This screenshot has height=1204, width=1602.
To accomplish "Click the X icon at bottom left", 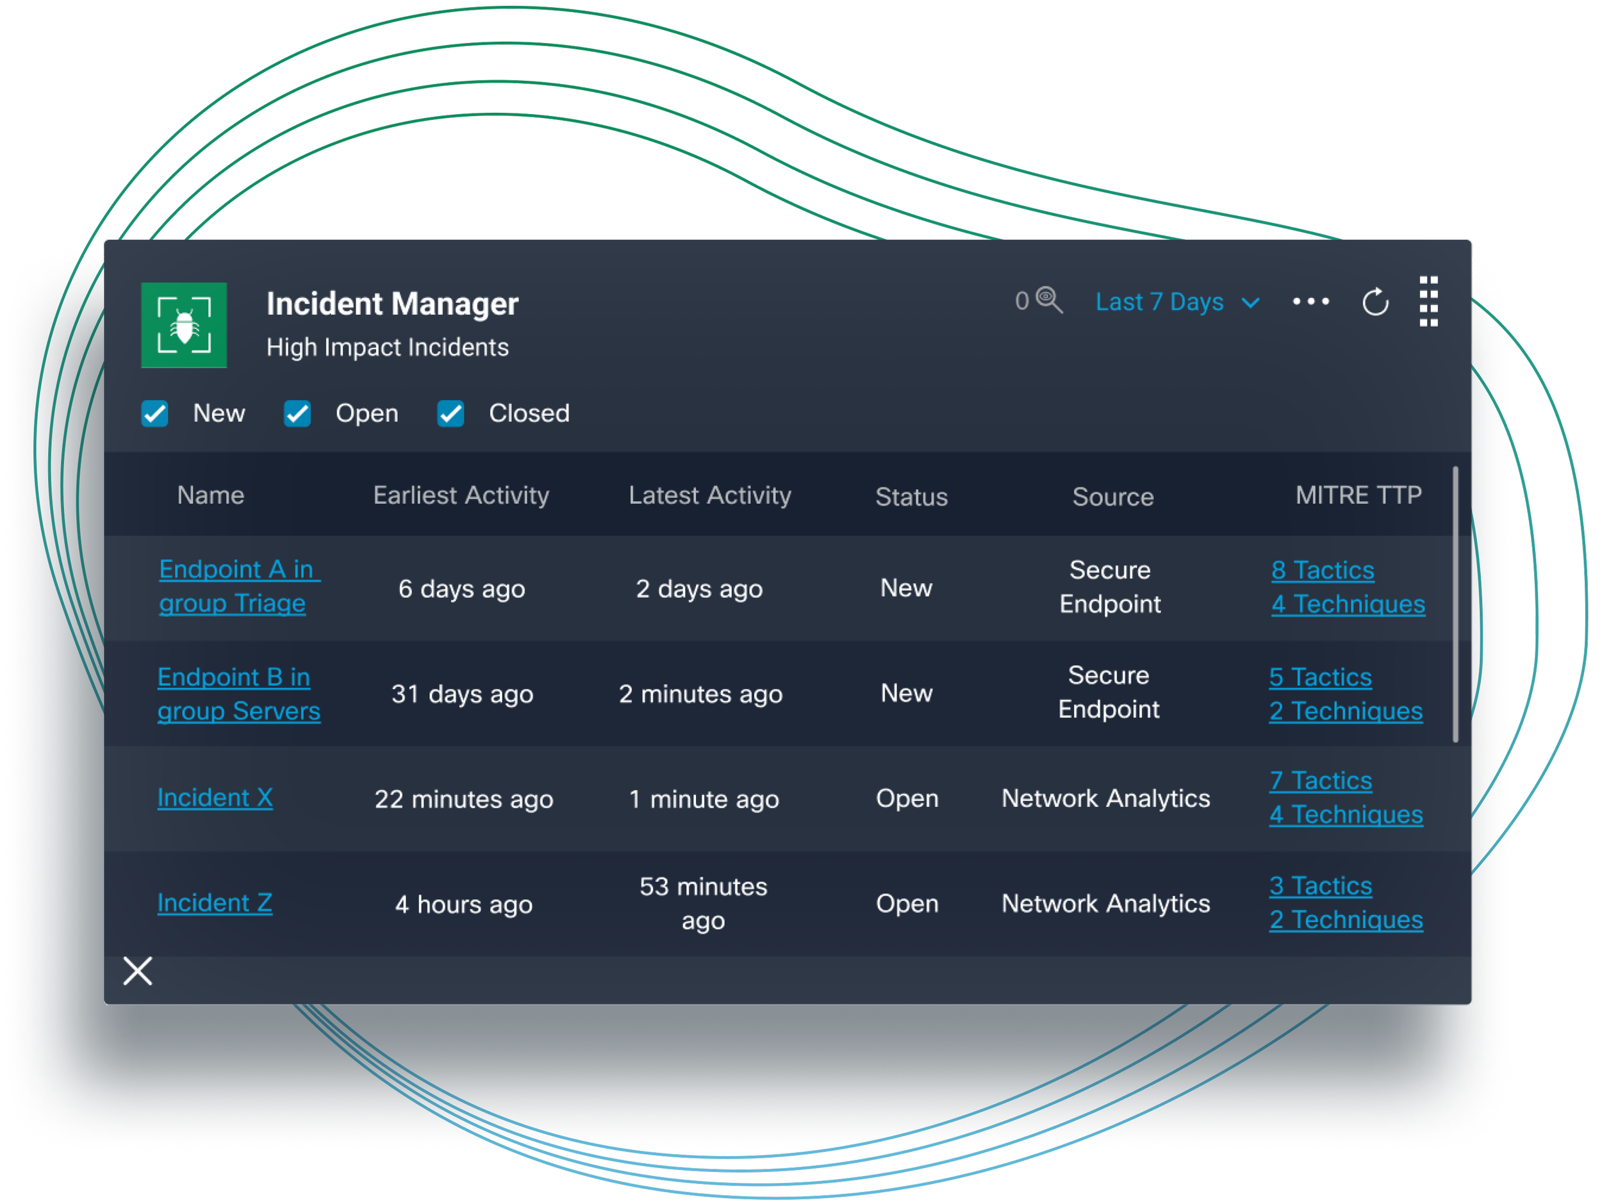I will pos(138,970).
